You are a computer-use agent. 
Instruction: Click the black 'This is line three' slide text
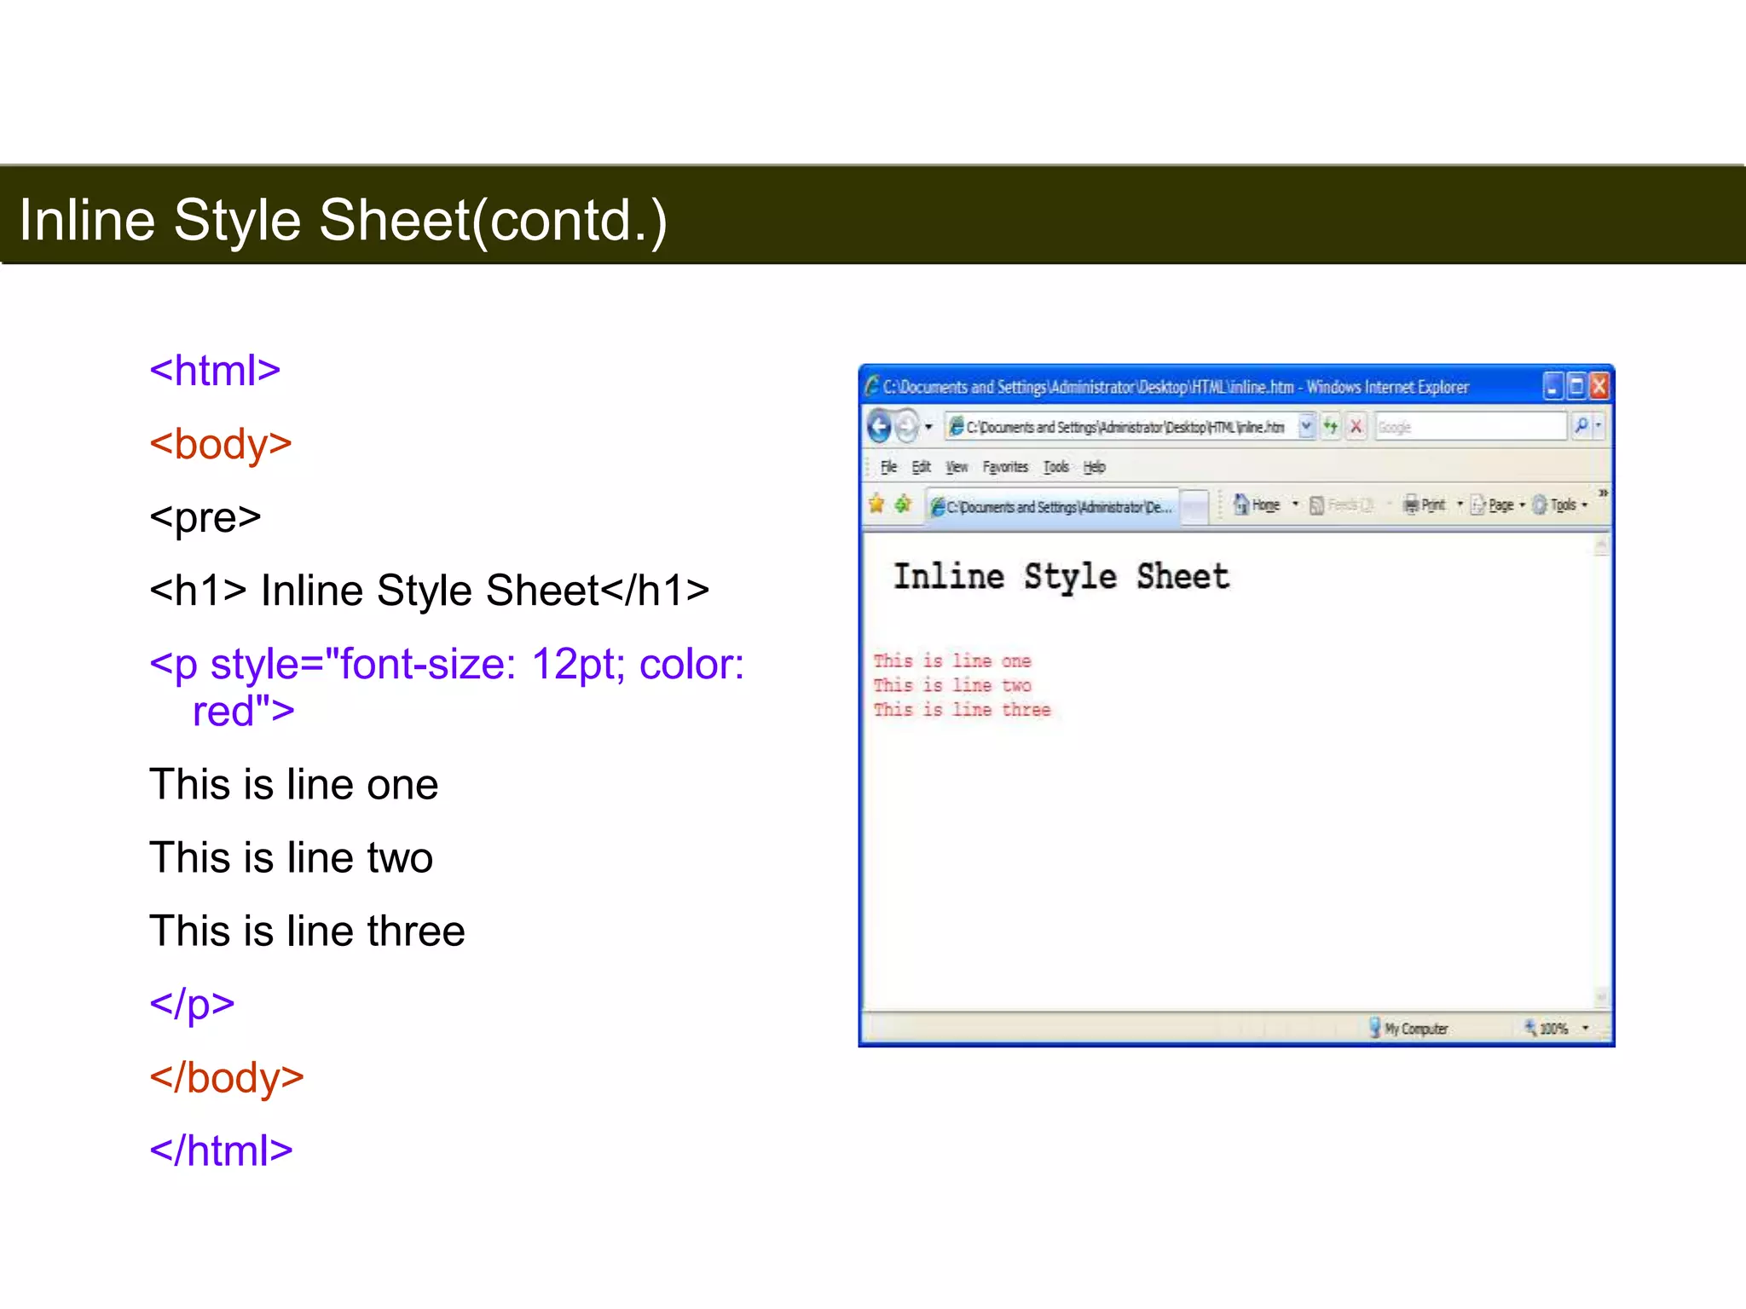tap(307, 931)
